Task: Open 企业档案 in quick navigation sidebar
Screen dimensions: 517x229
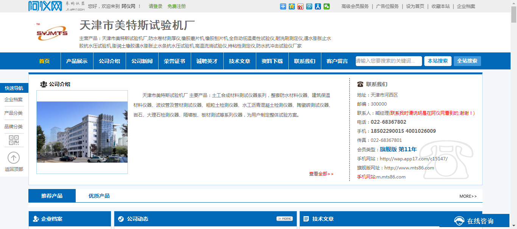Action: click(x=14, y=100)
